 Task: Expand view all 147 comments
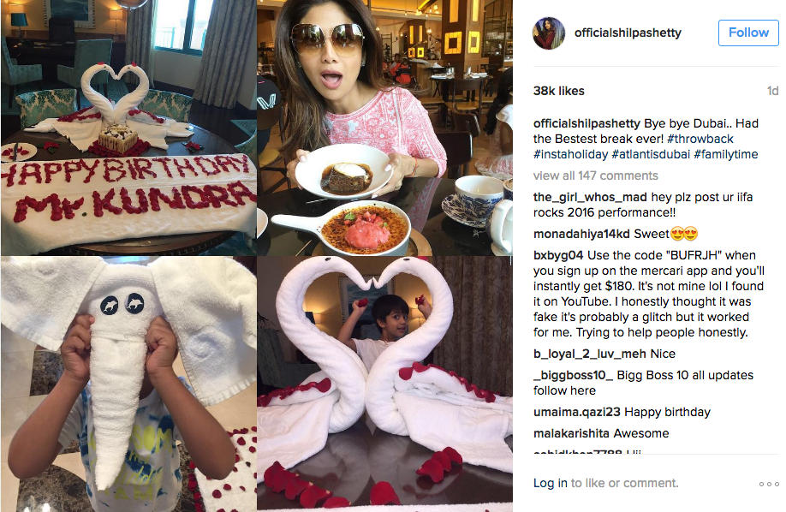[x=596, y=176]
